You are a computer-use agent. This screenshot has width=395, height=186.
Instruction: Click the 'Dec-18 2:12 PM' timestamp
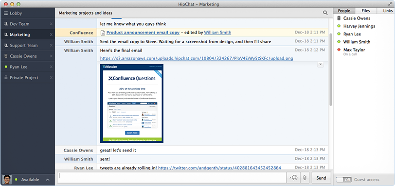310,50
